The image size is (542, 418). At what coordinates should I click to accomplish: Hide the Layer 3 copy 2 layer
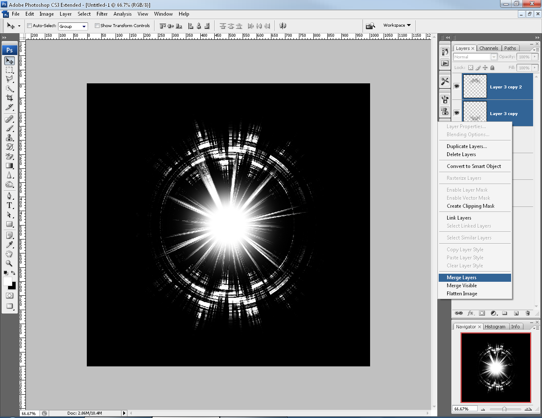[x=456, y=86]
